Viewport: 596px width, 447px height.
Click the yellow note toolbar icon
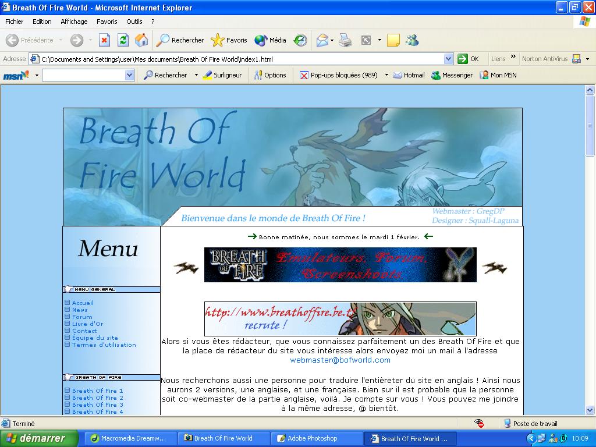click(x=393, y=40)
